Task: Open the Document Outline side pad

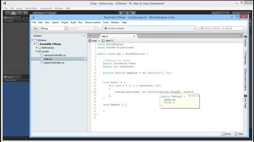Action: click(x=245, y=80)
